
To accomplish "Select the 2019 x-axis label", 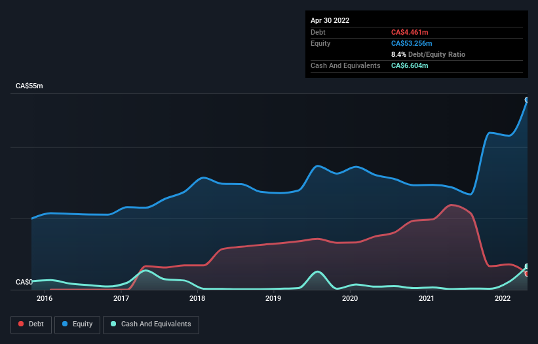I will click(x=273, y=298).
